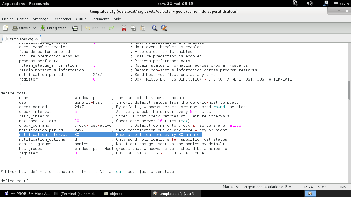Screen dimensions: 351x197
Task: Open the Fichier menu
Action: tap(7, 19)
